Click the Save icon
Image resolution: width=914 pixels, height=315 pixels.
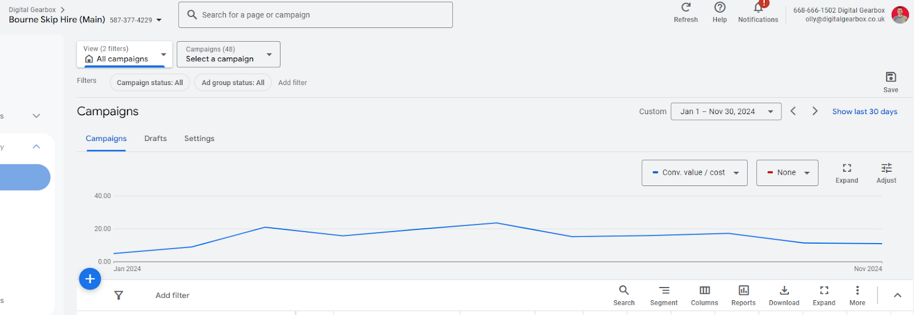[x=891, y=78]
